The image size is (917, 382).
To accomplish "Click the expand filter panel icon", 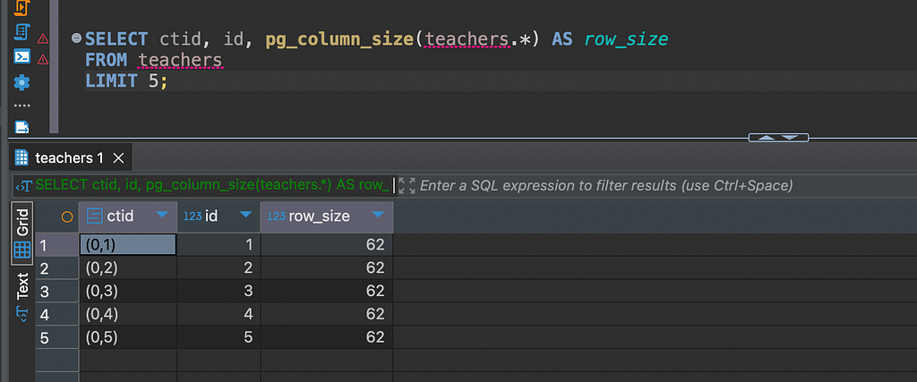I will click(x=407, y=186).
